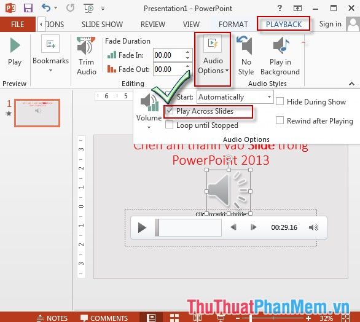Switch to Normal view icon
Image resolution: width=360 pixels, height=322 pixels.
coord(151,318)
